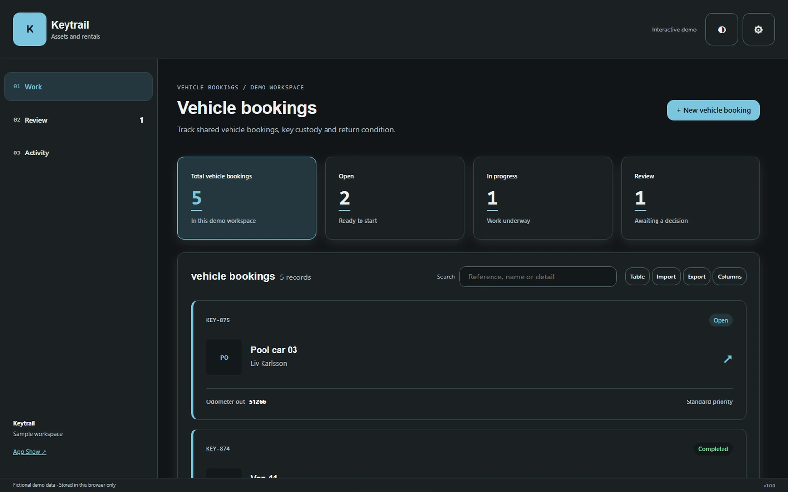
Task: Click the Export button
Action: tap(696, 277)
